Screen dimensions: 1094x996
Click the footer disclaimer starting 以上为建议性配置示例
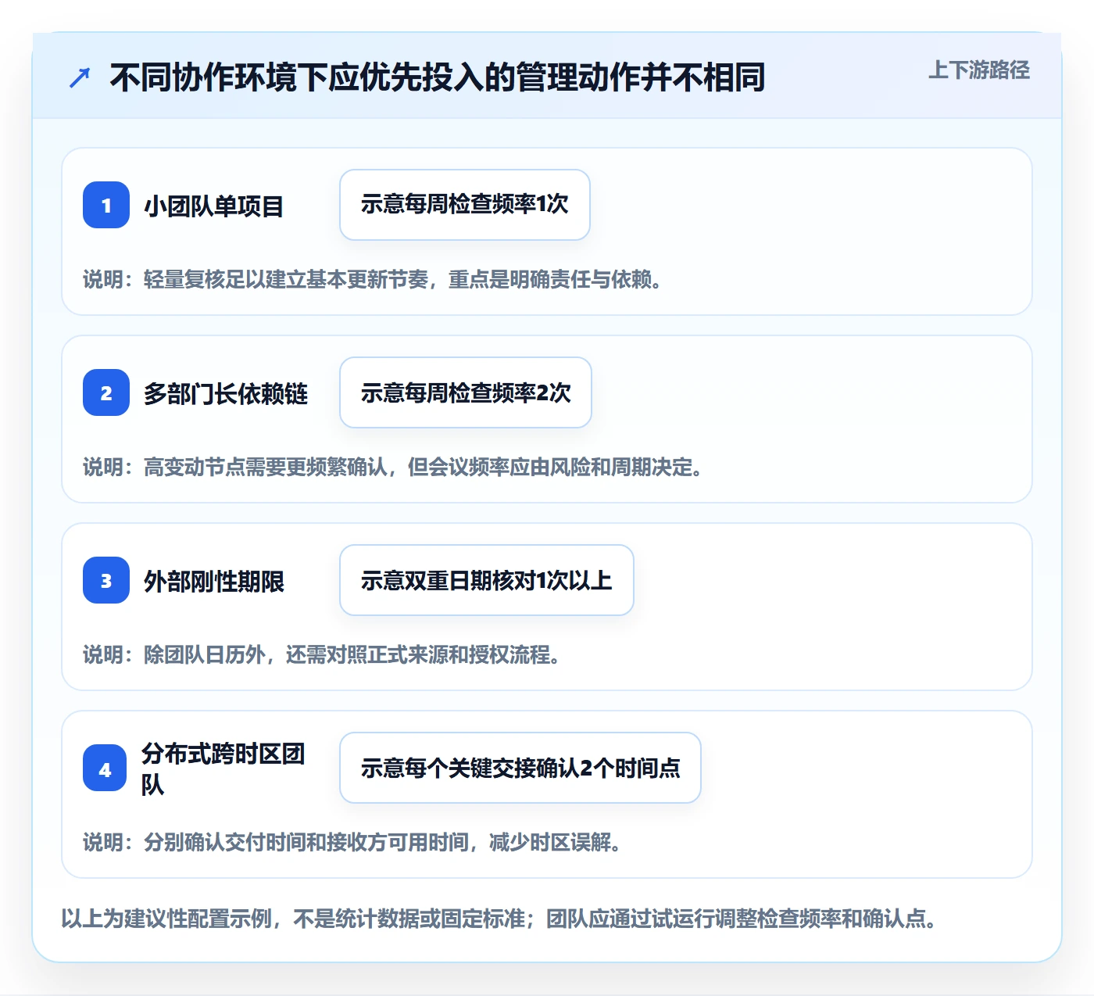pyautogui.click(x=499, y=918)
